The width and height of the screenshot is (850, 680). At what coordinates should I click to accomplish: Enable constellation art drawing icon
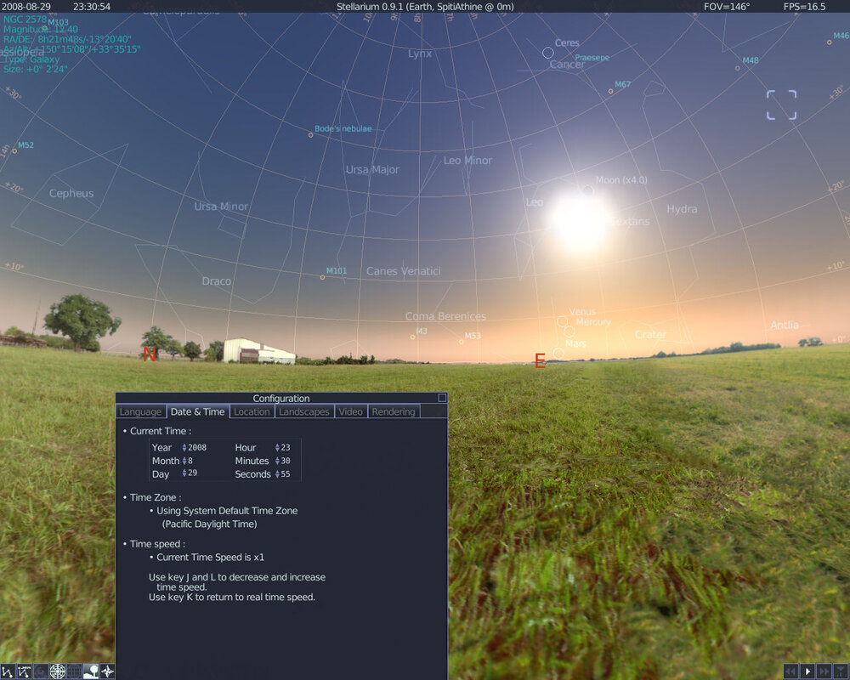coord(41,671)
